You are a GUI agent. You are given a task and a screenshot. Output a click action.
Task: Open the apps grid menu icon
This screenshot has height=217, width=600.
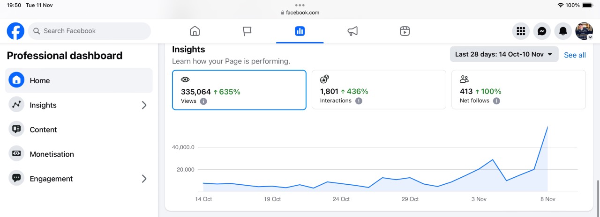point(520,31)
